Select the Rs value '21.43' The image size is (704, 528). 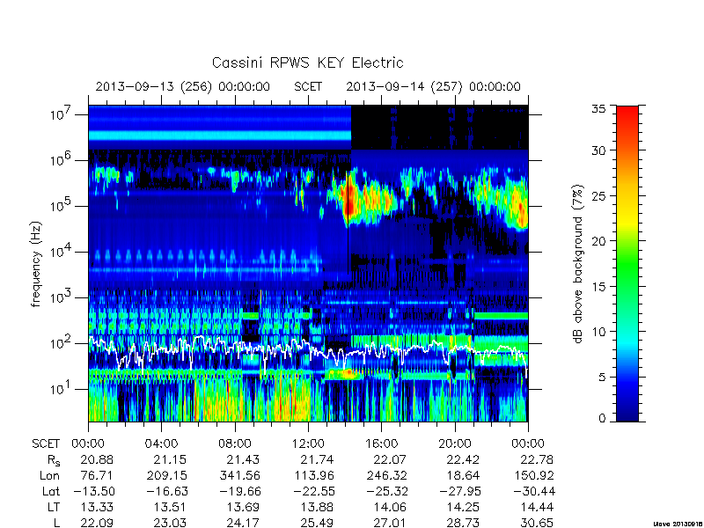pyautogui.click(x=243, y=459)
